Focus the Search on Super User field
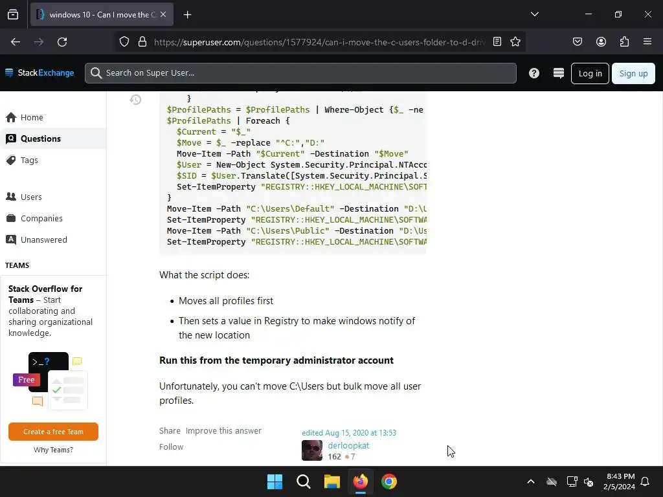Viewport: 663px width, 497px height. (x=300, y=73)
